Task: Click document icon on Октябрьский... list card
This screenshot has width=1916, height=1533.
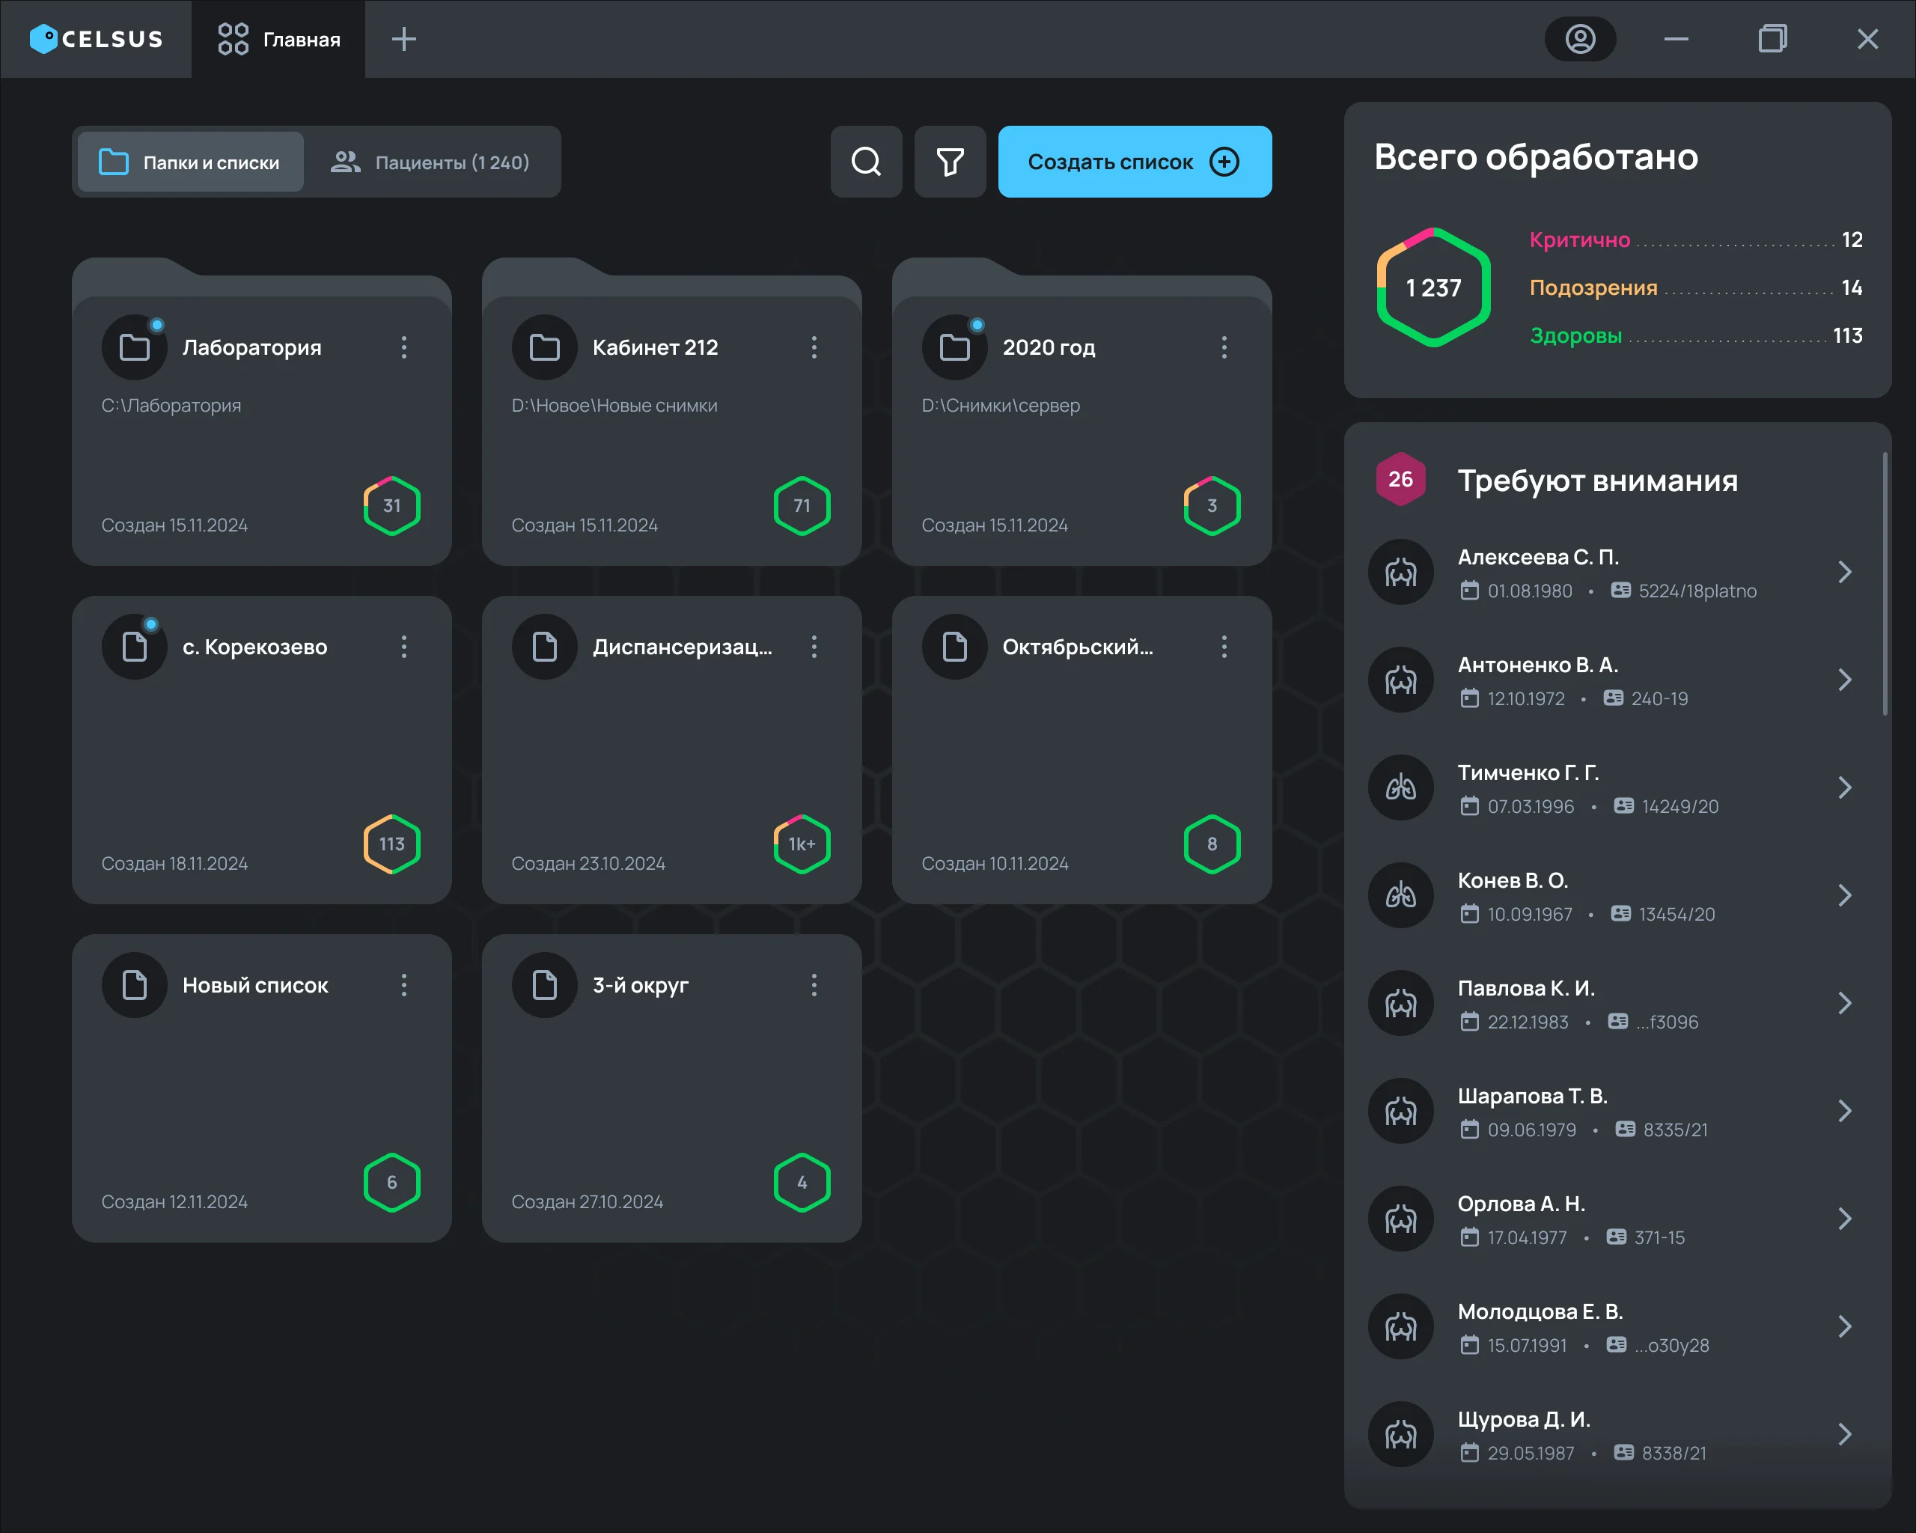Action: coord(954,647)
